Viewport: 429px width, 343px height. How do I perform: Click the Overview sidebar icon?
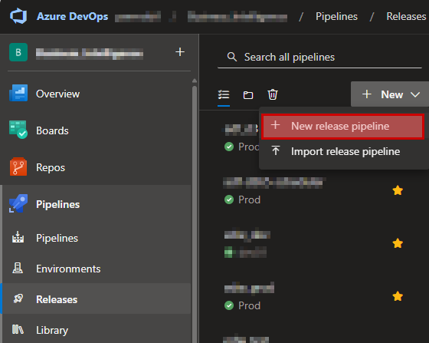click(18, 93)
